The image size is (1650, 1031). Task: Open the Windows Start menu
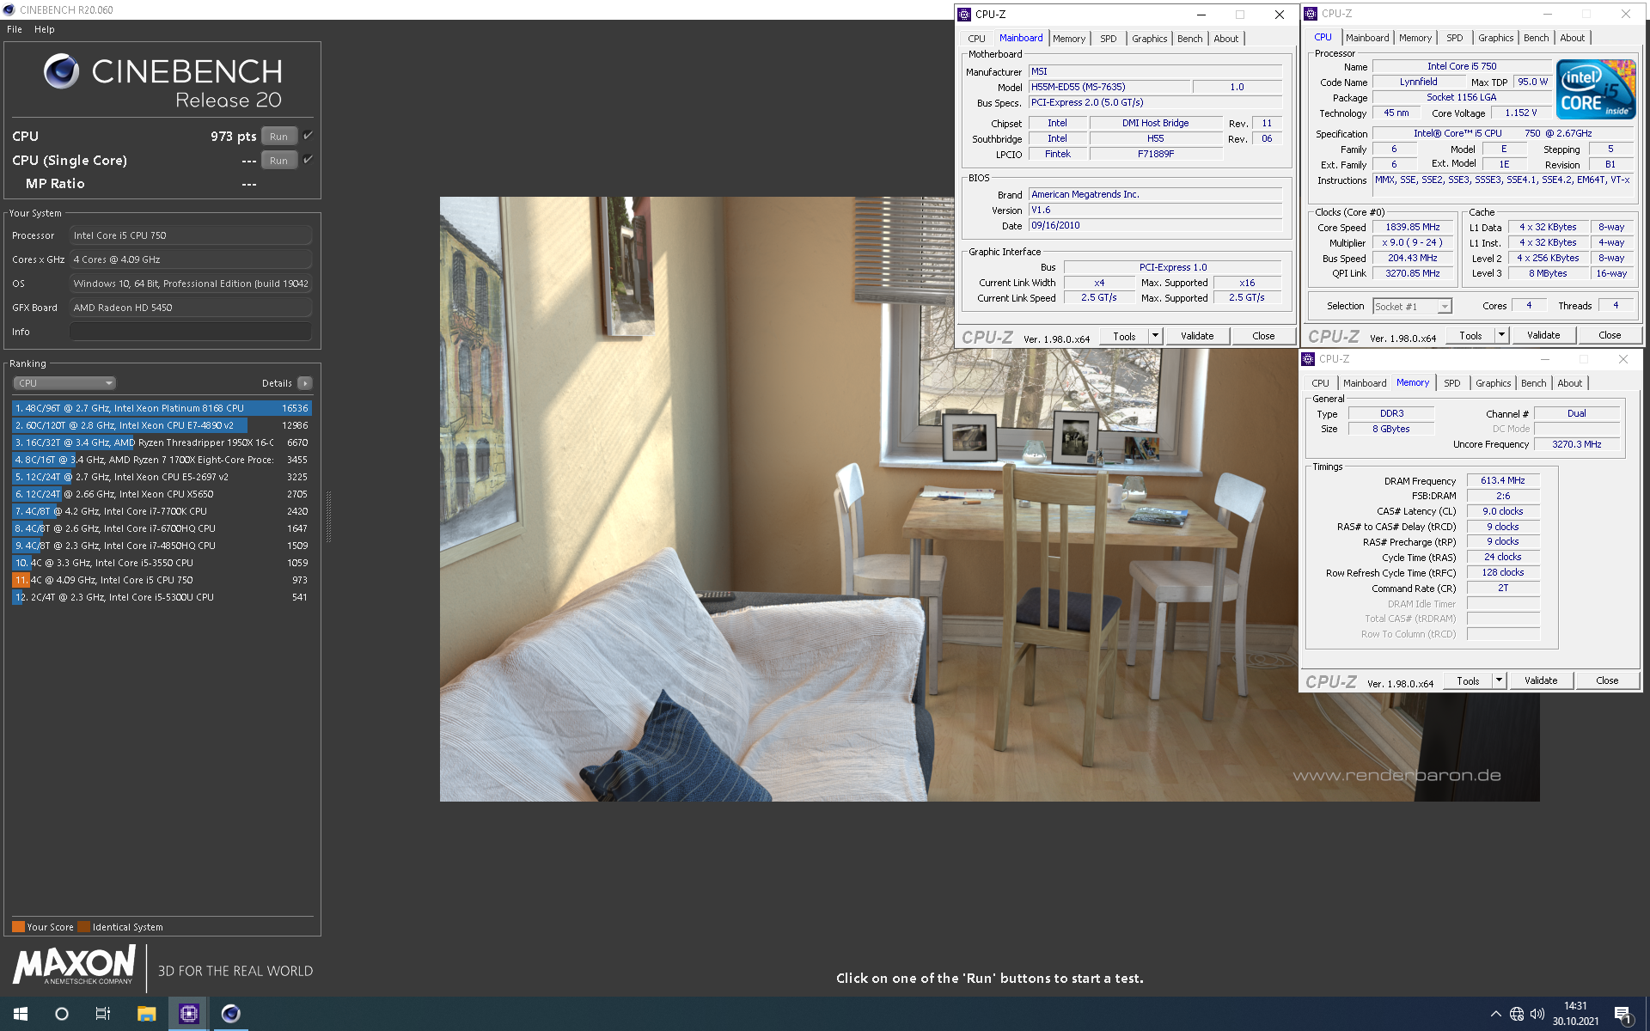21,1014
